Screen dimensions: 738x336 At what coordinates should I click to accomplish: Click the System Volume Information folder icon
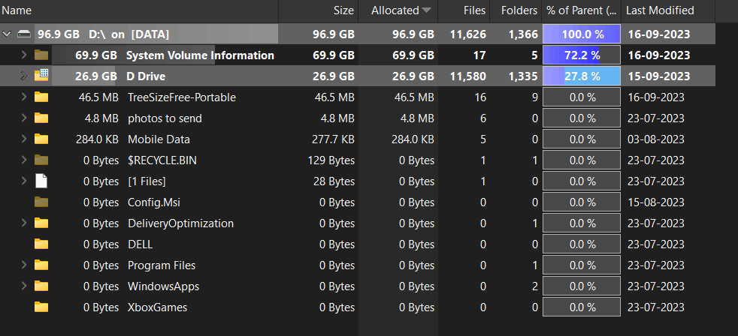pyautogui.click(x=41, y=55)
